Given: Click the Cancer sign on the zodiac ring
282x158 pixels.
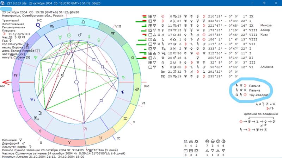Looking at the screenshot, I should click(x=137, y=89).
